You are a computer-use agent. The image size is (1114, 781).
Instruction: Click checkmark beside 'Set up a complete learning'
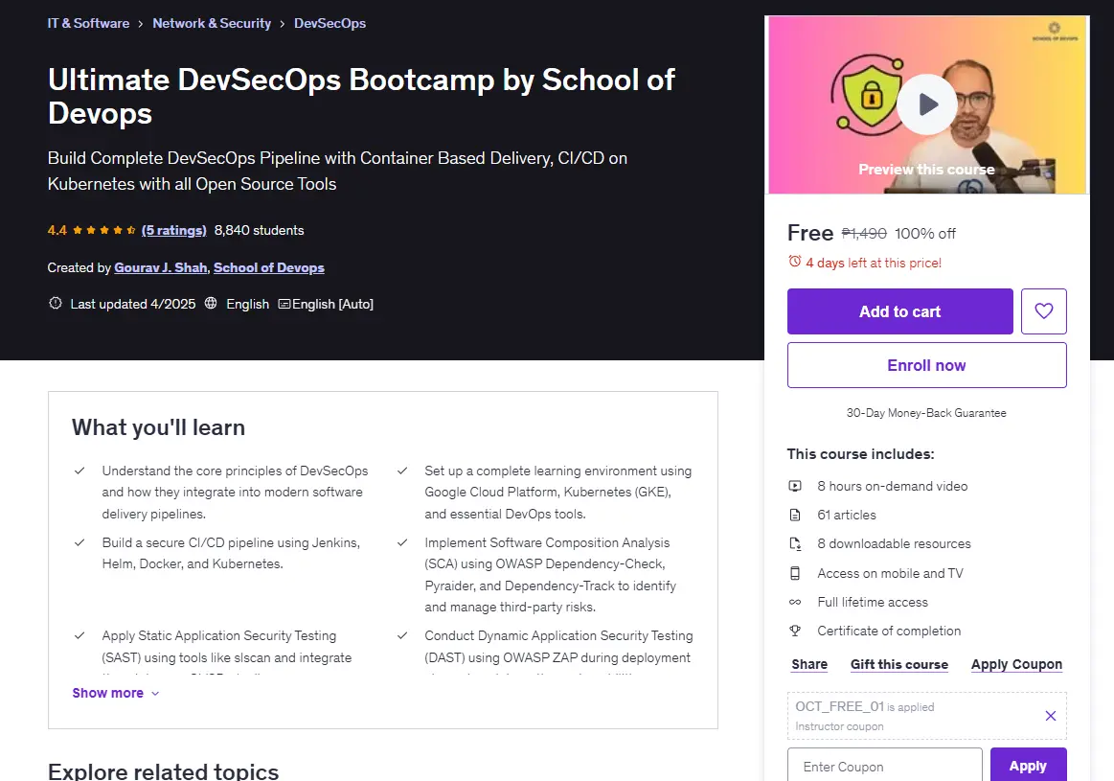click(402, 471)
